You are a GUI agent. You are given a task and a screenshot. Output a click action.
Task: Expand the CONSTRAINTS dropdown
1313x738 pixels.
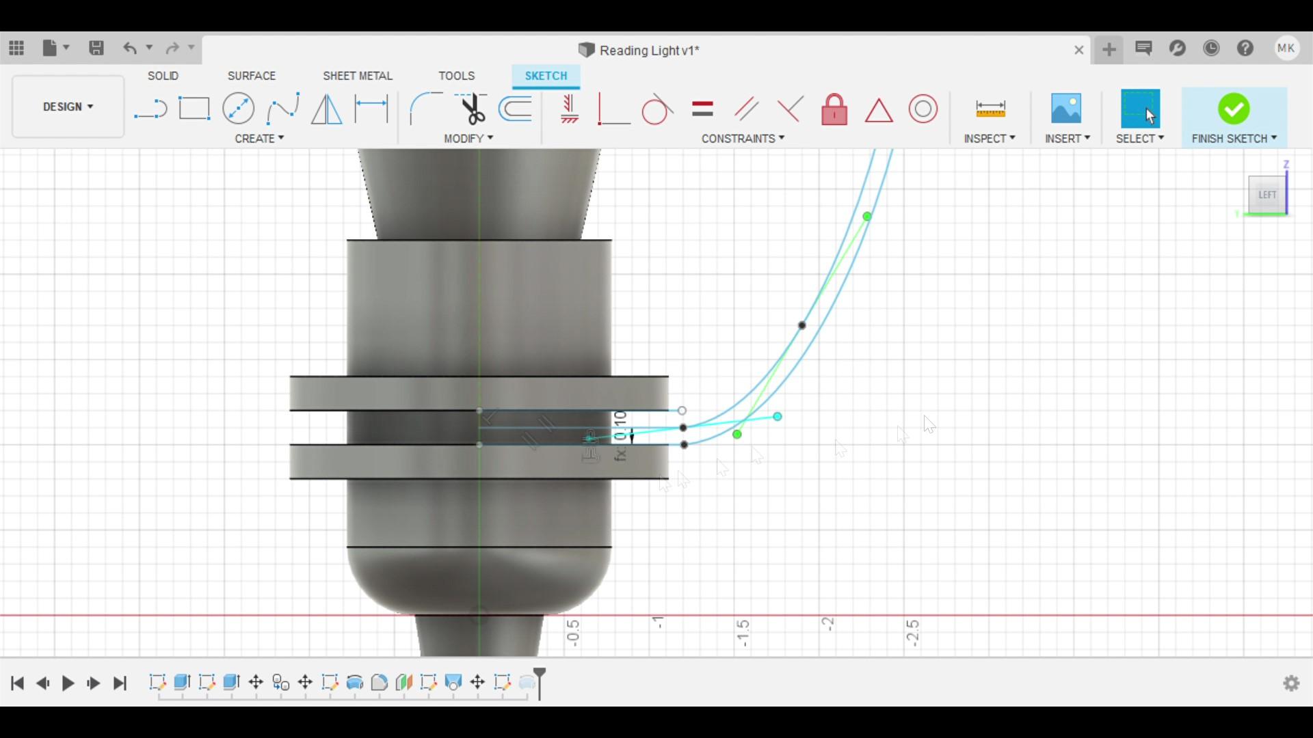pos(743,139)
